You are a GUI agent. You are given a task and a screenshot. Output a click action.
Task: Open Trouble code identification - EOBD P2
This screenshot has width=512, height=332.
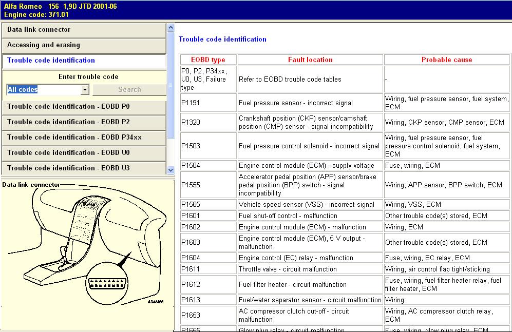pyautogui.click(x=84, y=122)
